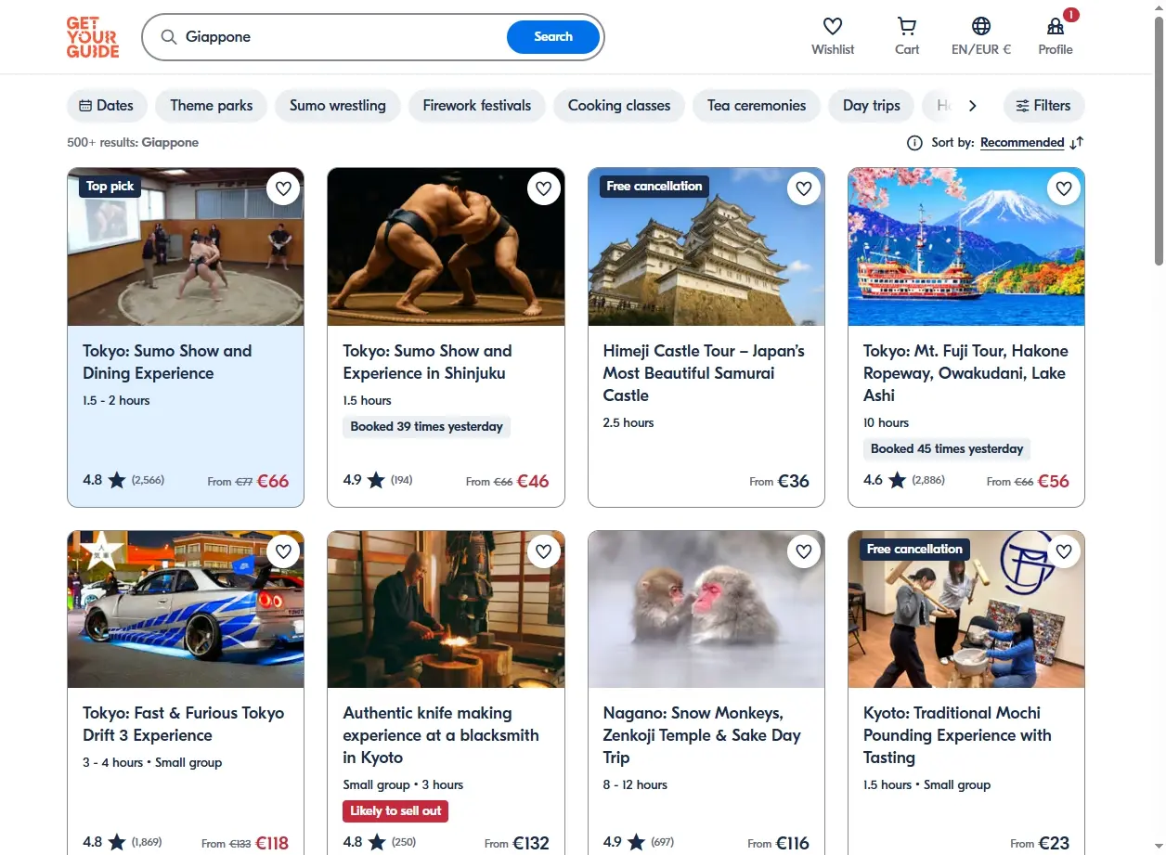Wishlist the Himeji Castle Tour card
This screenshot has width=1166, height=855.
coord(804,189)
